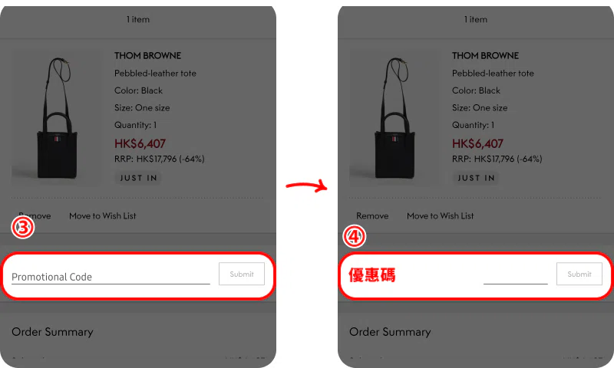The height and width of the screenshot is (368, 614).
Task: Click Remove link in the left panel
Action: 35,216
